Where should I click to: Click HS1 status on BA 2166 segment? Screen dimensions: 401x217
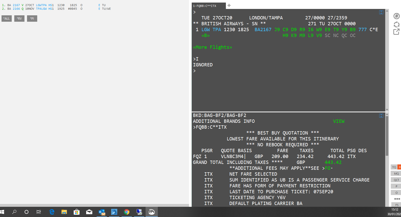click(51, 9)
